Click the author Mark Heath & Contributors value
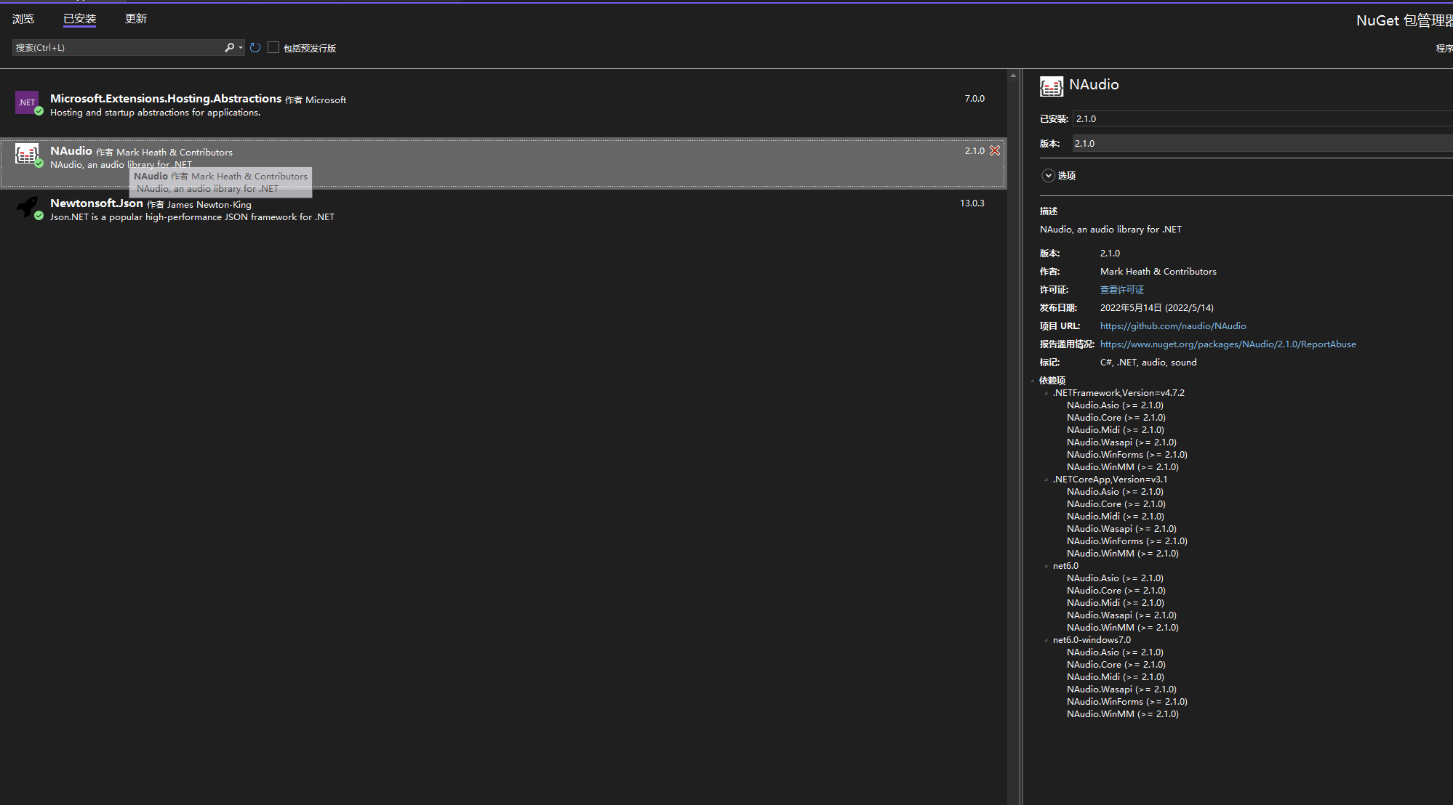This screenshot has height=805, width=1453. point(1158,272)
